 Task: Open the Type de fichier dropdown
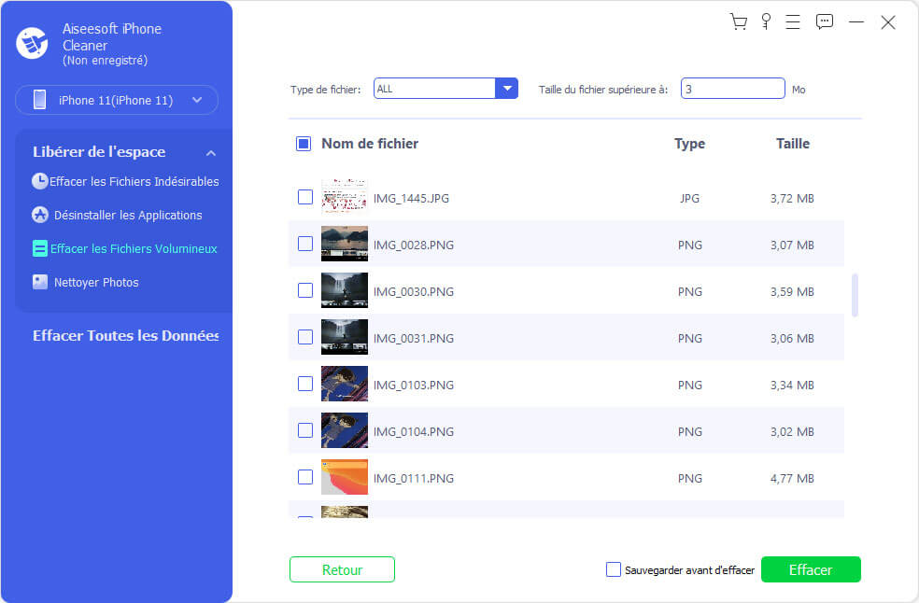[506, 89]
